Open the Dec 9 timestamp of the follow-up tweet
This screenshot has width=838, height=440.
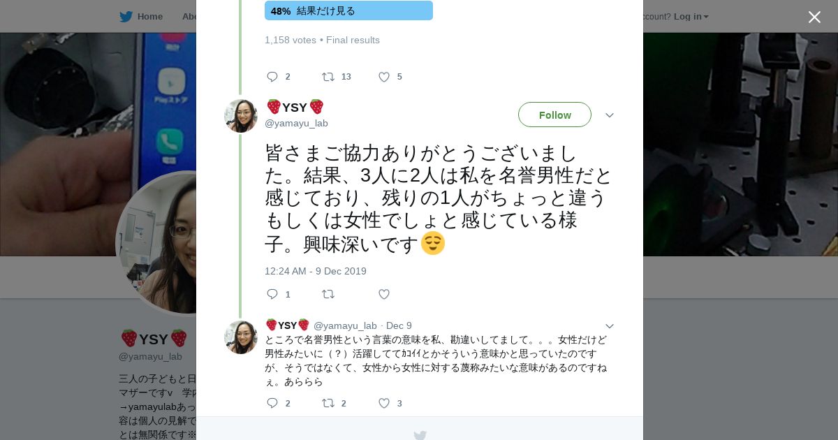pyautogui.click(x=399, y=325)
